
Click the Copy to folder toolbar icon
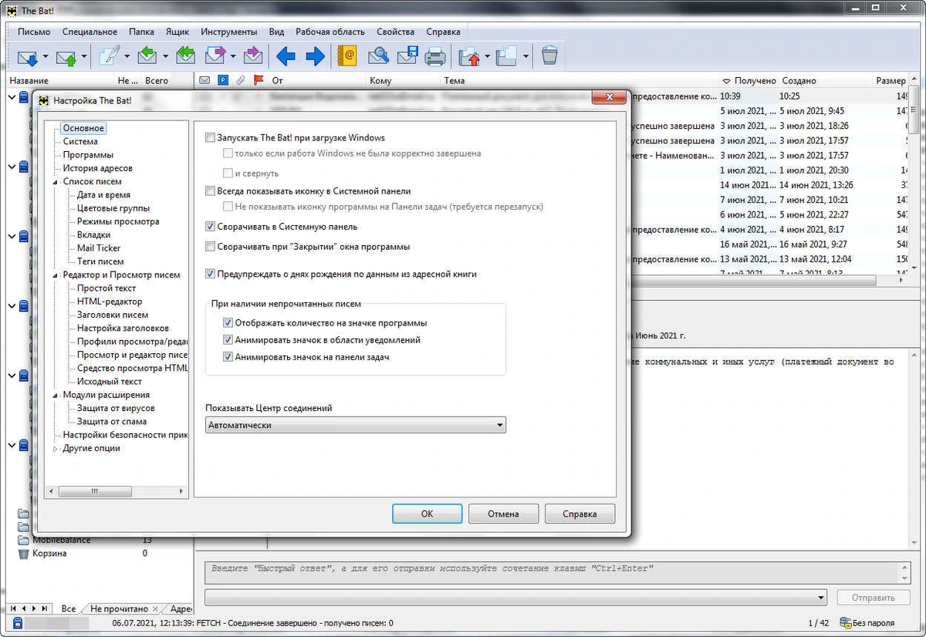point(506,56)
